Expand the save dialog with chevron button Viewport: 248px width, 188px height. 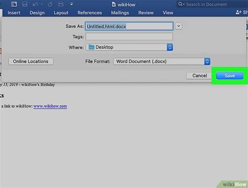pos(178,26)
